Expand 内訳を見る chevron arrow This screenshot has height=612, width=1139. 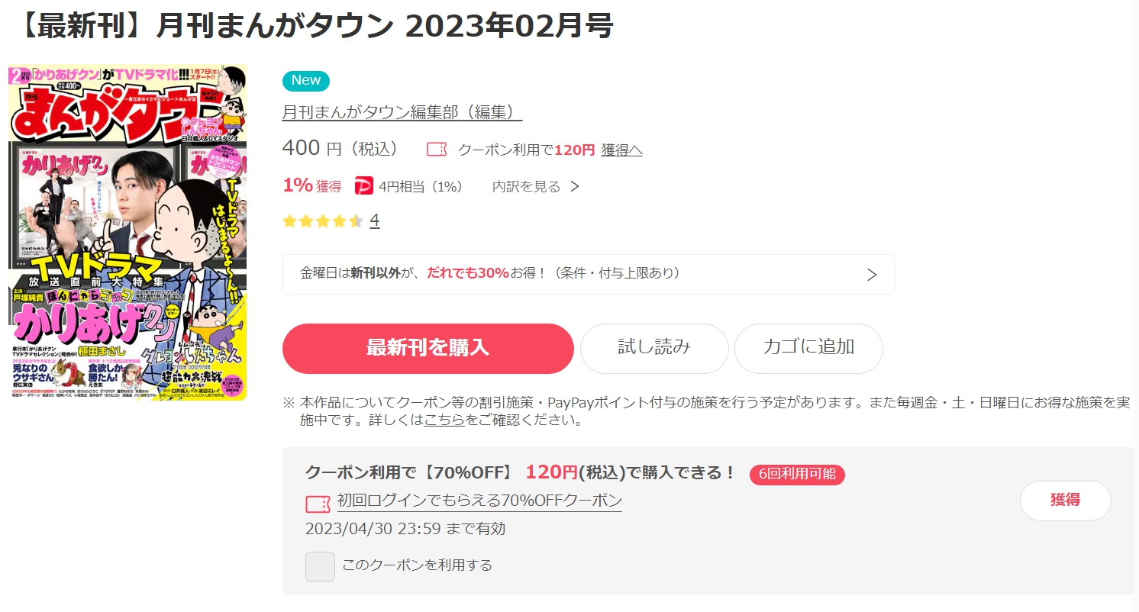(575, 186)
